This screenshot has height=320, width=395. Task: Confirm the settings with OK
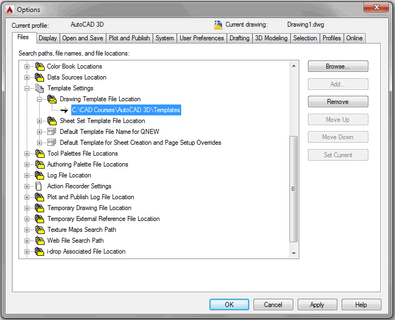(229, 305)
